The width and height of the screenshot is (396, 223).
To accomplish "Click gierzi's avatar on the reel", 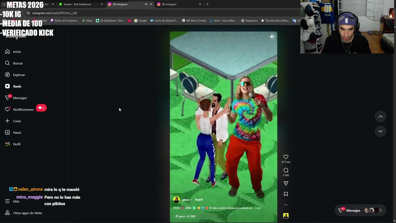I will point(176,199).
